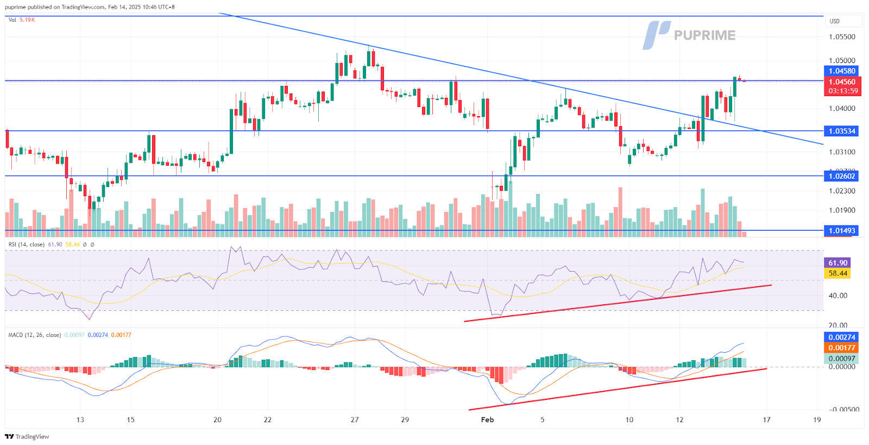869x445 pixels.
Task: Click the 13 date label on time axis
Action: (80, 419)
